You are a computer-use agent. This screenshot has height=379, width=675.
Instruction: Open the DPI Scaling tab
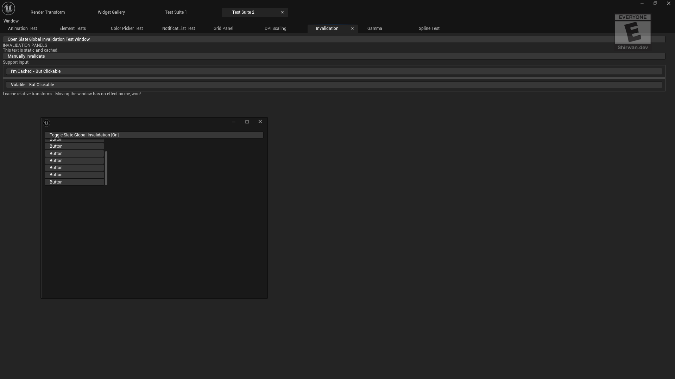click(276, 28)
